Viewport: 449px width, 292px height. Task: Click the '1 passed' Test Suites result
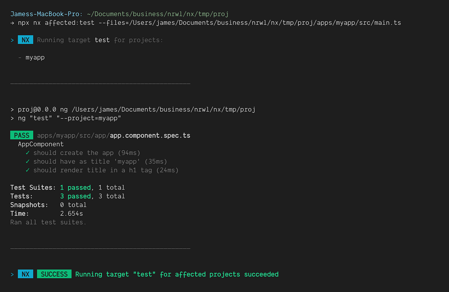click(75, 187)
